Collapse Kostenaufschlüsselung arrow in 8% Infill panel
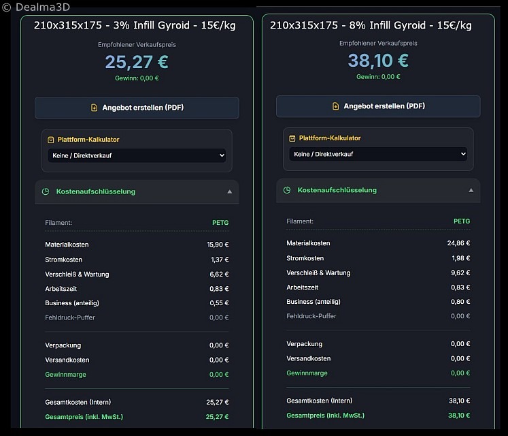Screen dimensions: 508x436 (471, 191)
